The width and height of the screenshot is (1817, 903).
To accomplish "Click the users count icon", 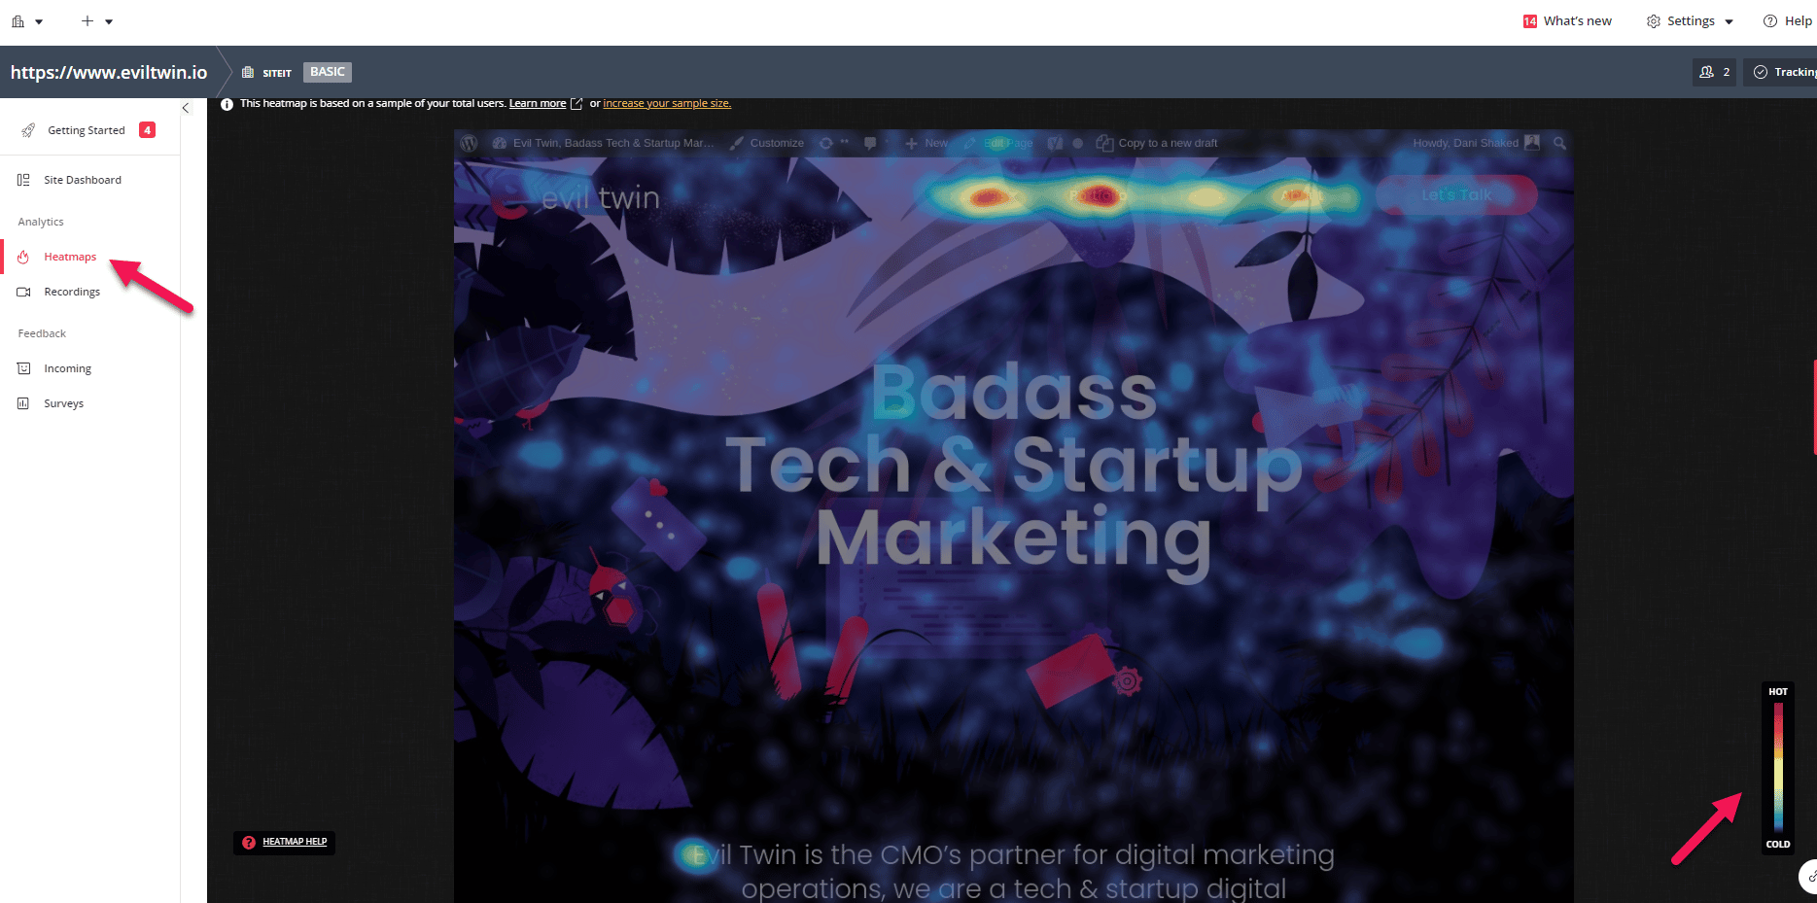I will click(1714, 72).
